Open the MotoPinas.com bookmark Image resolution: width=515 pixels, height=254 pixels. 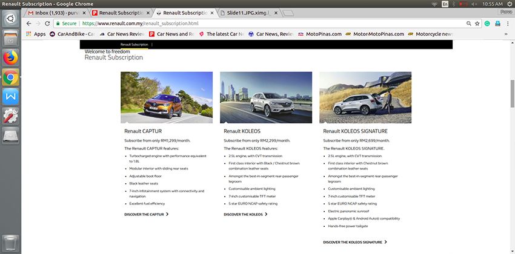point(320,34)
